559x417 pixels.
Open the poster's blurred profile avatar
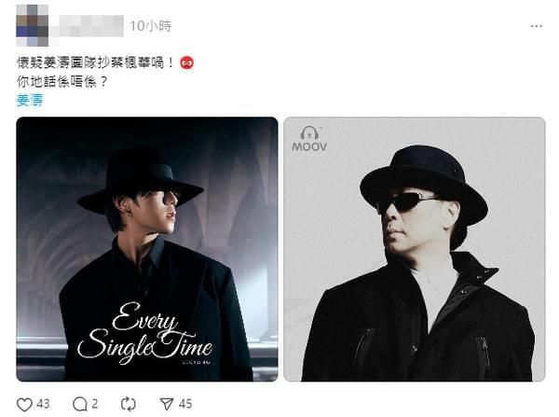click(32, 26)
